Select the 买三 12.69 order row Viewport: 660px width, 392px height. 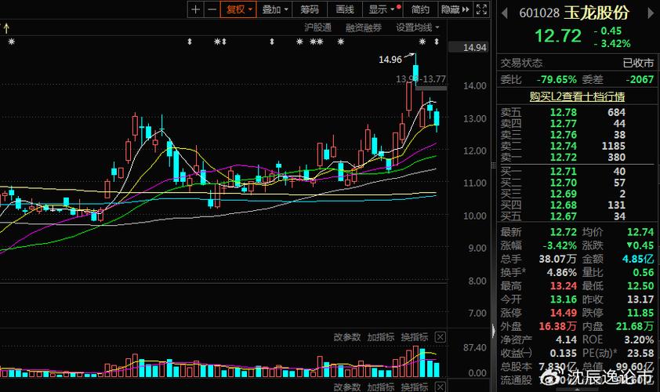click(x=577, y=194)
